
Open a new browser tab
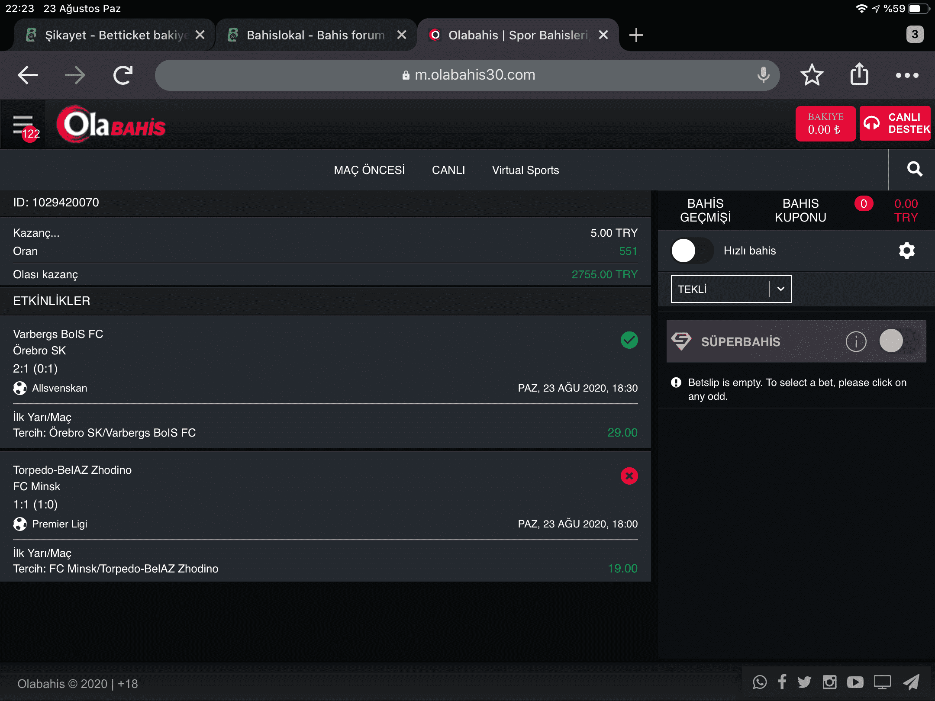point(636,35)
